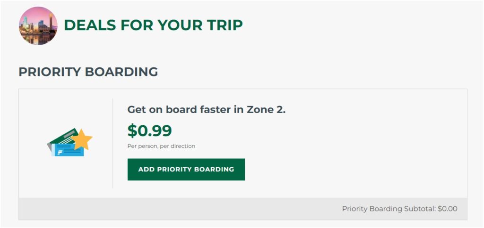
Task: Click the gray subtotal footer bar
Action: point(243,209)
